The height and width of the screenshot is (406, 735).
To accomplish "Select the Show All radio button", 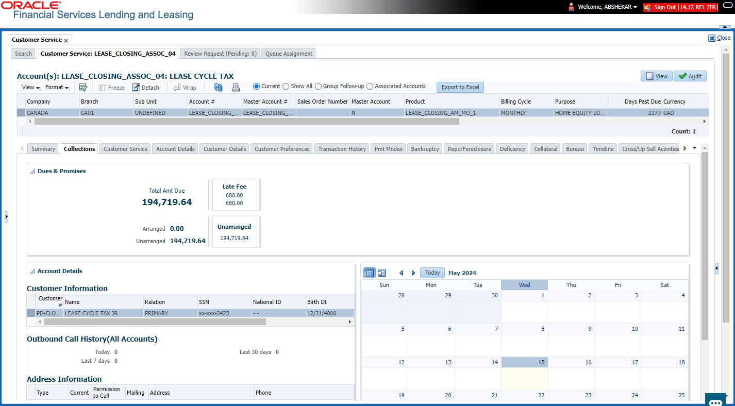I will tap(286, 87).
